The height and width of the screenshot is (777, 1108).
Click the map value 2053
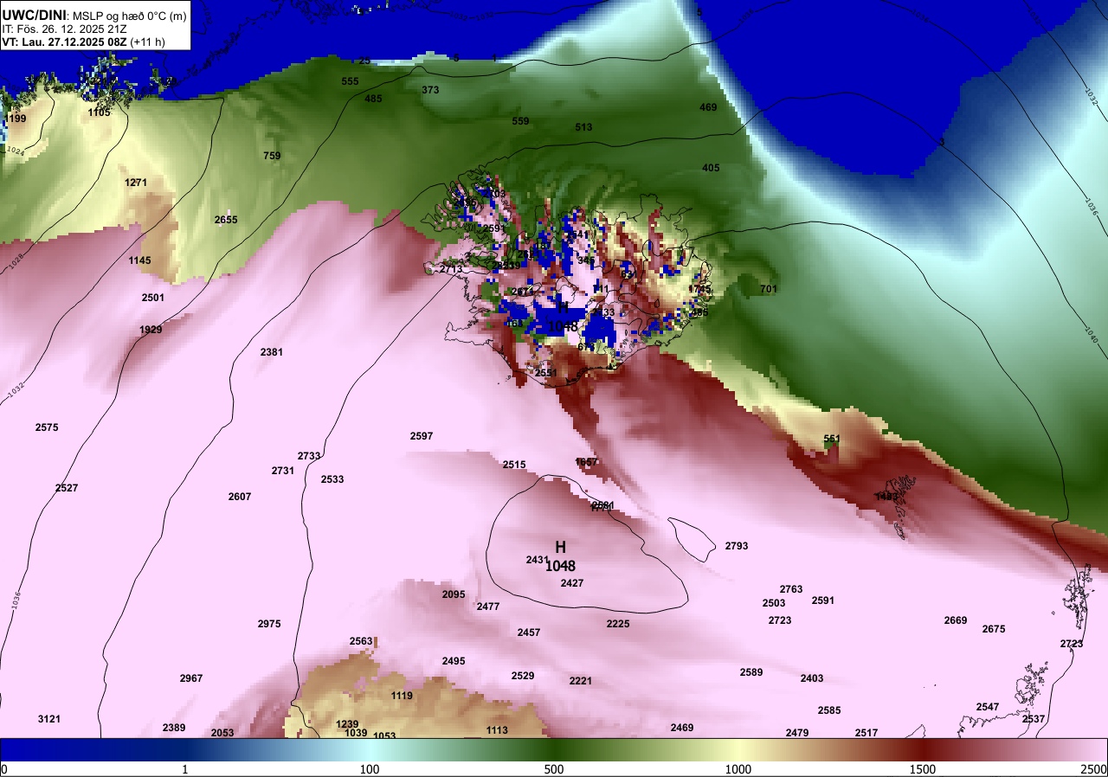(x=222, y=733)
